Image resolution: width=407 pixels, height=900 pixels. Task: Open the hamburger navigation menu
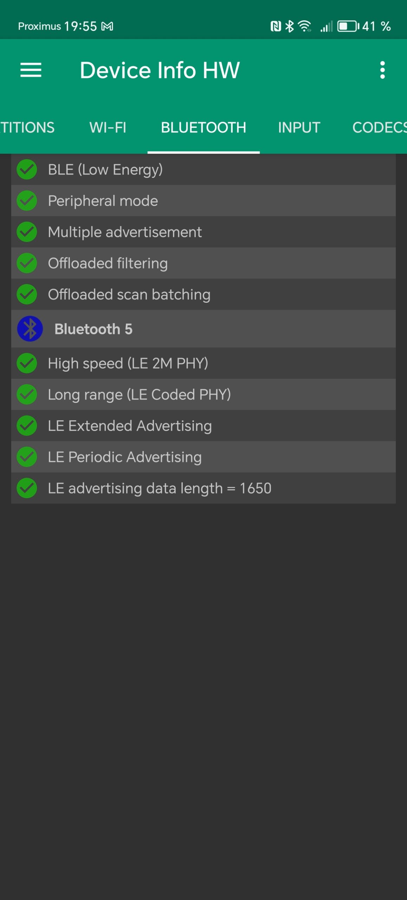point(31,70)
